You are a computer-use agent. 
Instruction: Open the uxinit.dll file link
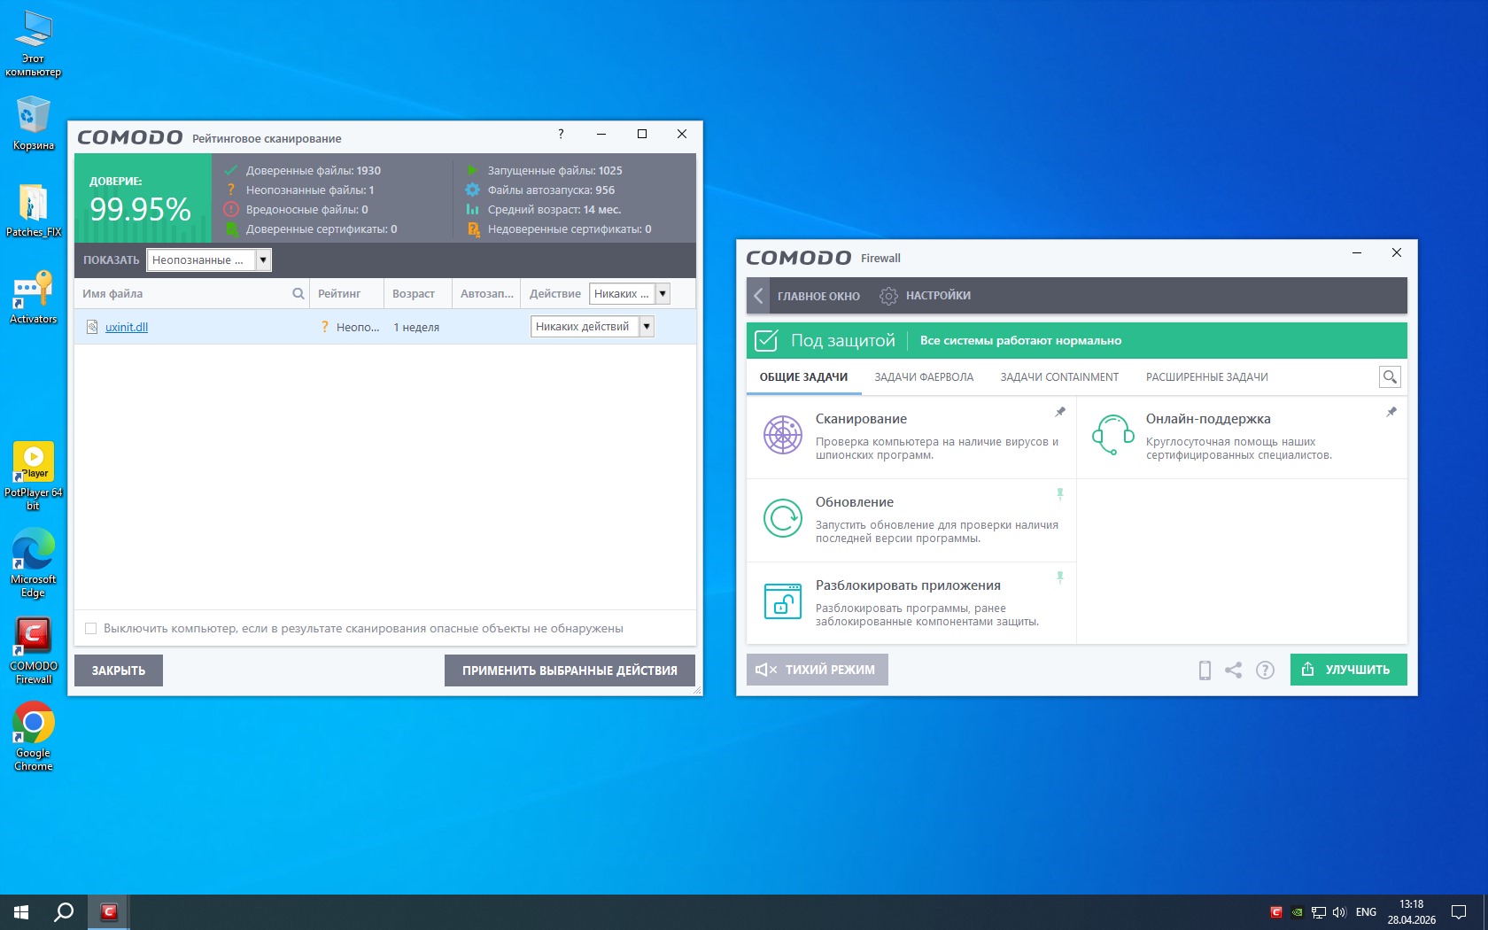click(x=127, y=327)
